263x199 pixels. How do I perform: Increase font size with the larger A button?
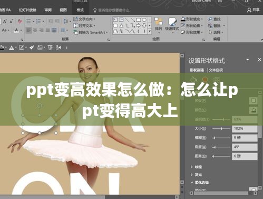coord(5,22)
